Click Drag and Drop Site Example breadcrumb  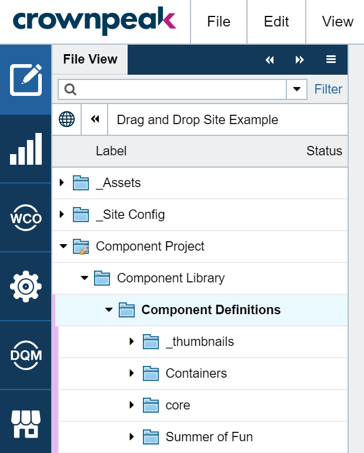[198, 119]
